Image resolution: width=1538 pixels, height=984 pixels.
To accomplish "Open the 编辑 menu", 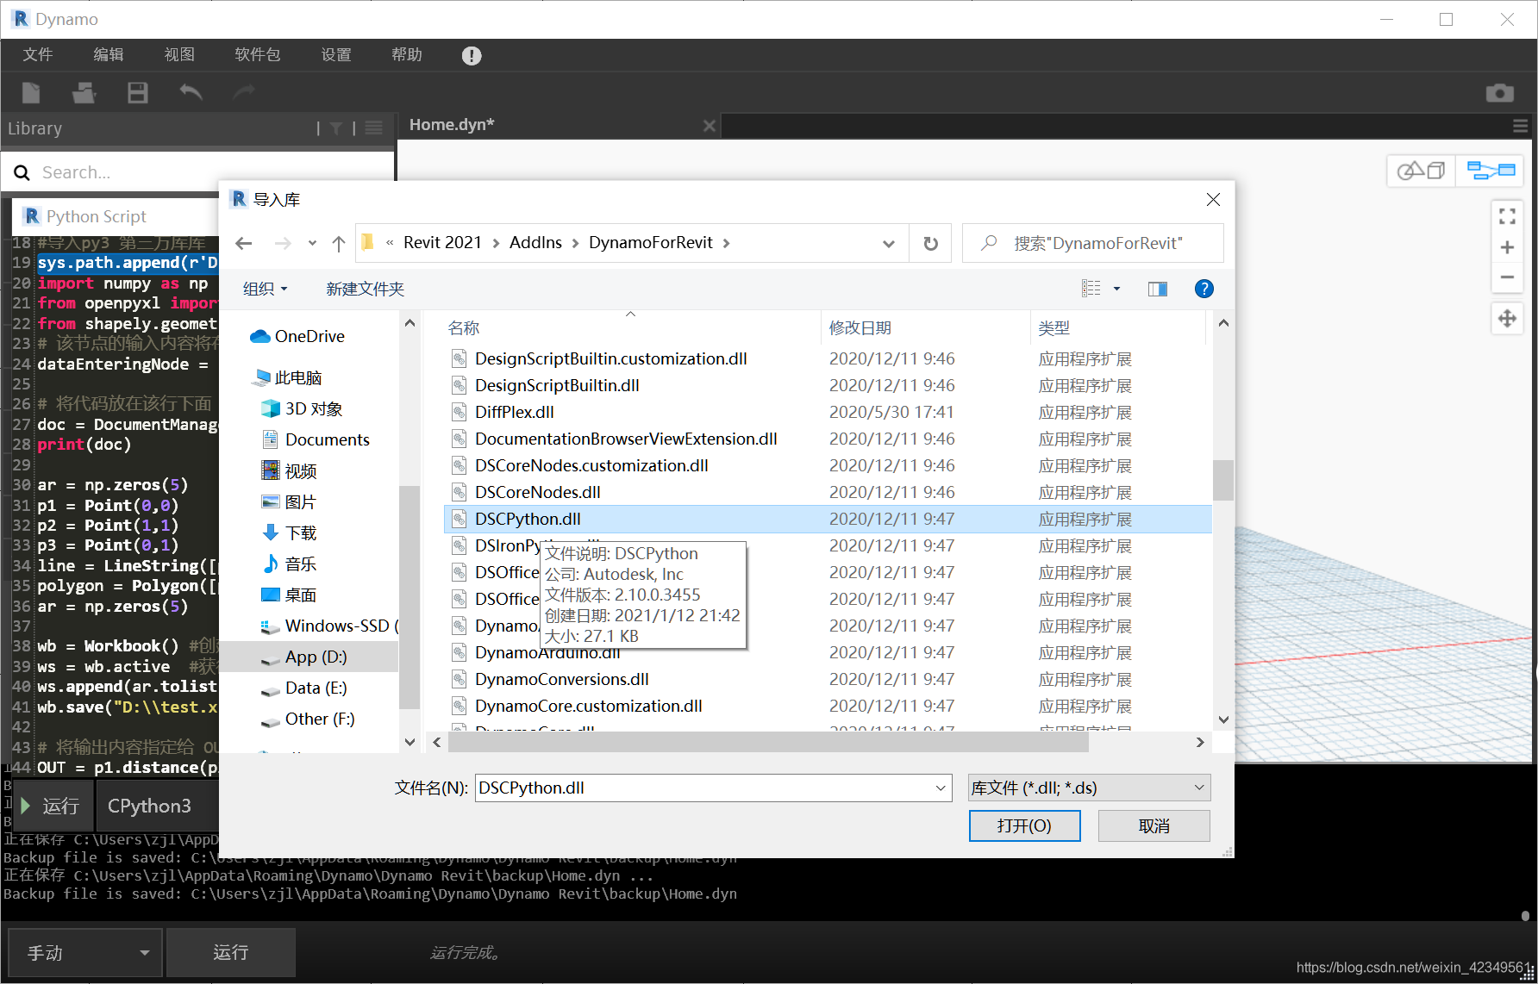I will click(109, 54).
